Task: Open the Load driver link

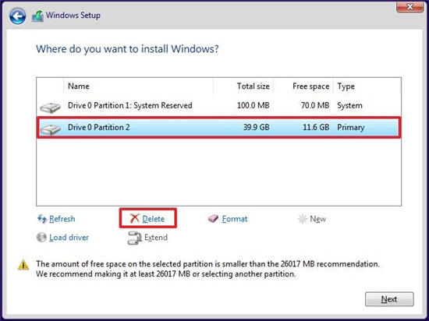Action: (69, 238)
